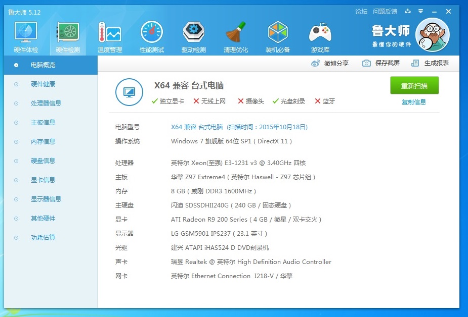This screenshot has width=468, height=317.
Task: Open 装机必备 essential software cube
Action: tap(278, 37)
